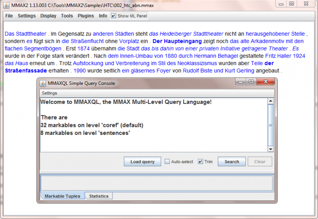318x219 pixels.
Task: Click scroll up arrow in query text area
Action: coord(271,101)
